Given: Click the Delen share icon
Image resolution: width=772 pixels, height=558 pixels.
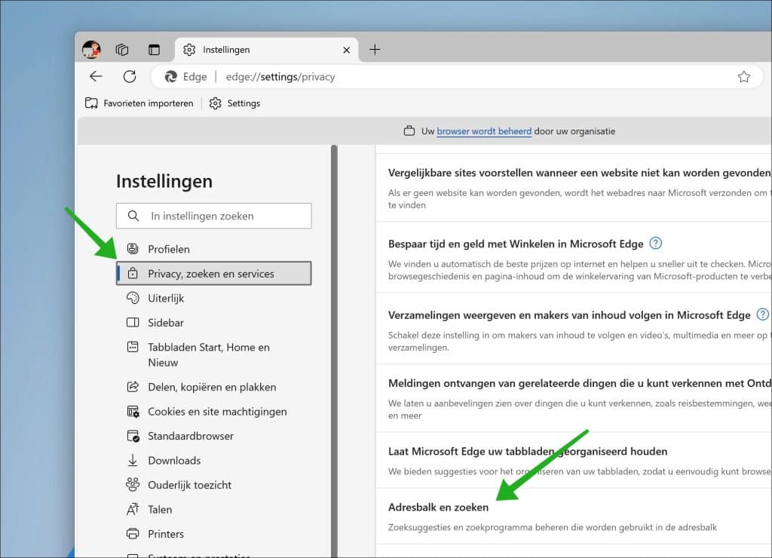Looking at the screenshot, I should click(x=133, y=387).
